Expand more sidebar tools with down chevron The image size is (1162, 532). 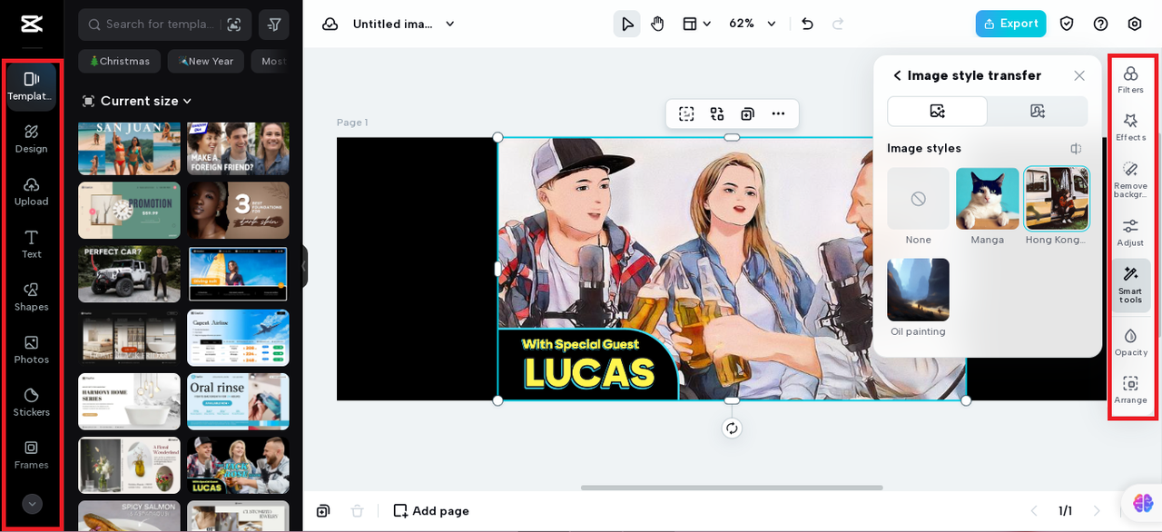point(32,504)
